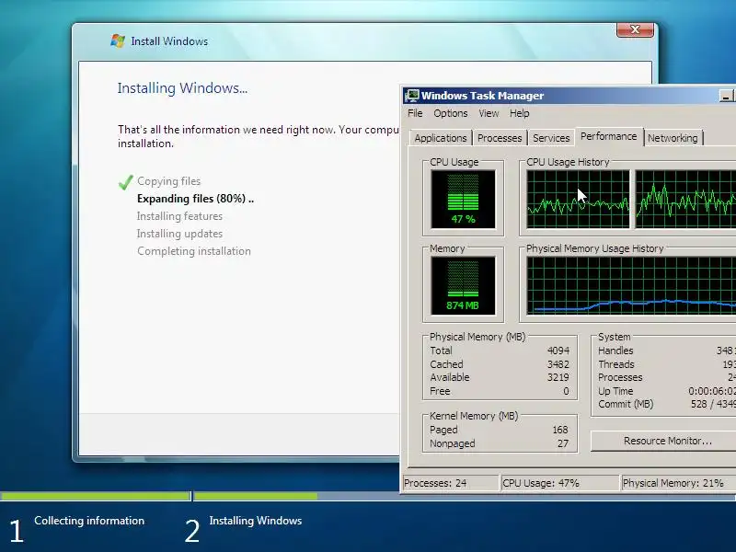
Task: Click the 'Expanding files (80%)' step
Action: pyautogui.click(x=195, y=199)
